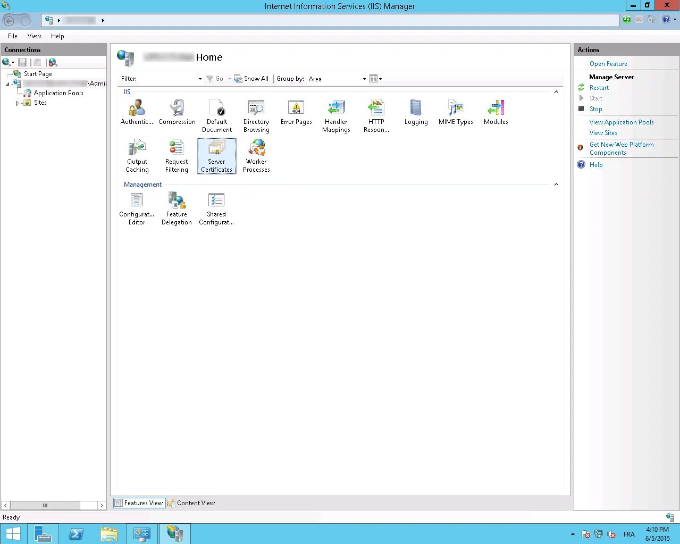Screen dimensions: 680x544
Task: Select Start Page in tree
Action: (38, 74)
